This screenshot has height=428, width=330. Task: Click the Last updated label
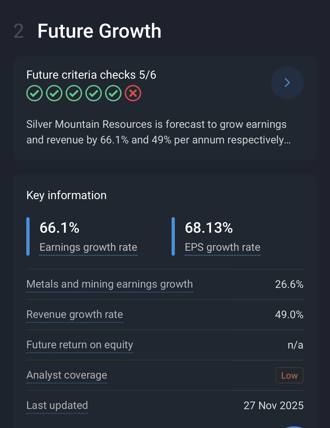tap(57, 405)
